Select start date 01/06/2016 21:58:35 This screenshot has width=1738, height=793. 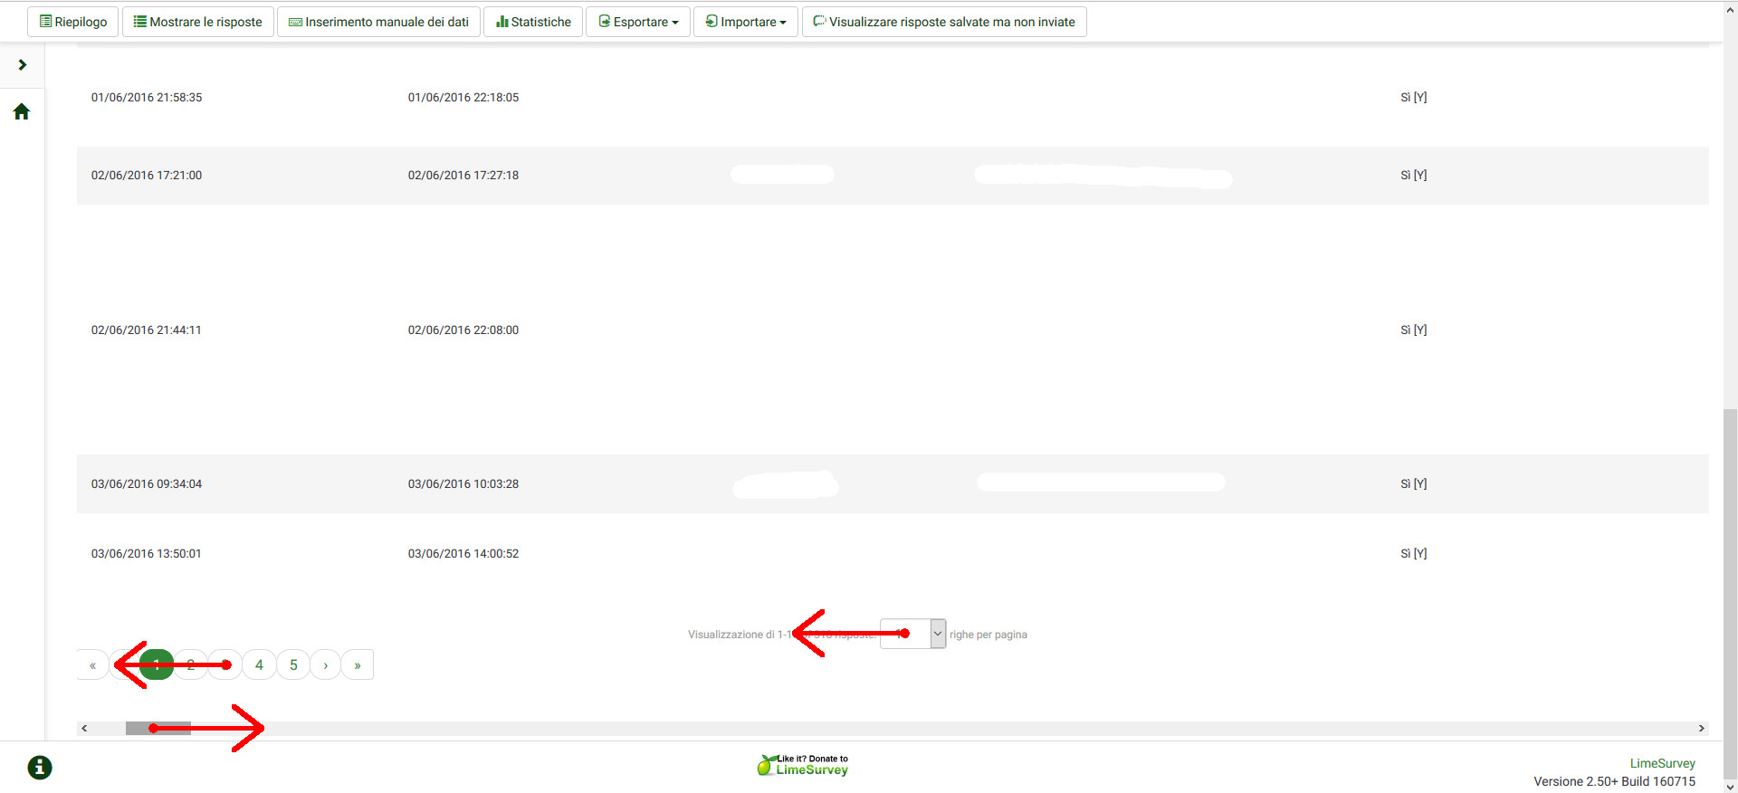pos(147,98)
